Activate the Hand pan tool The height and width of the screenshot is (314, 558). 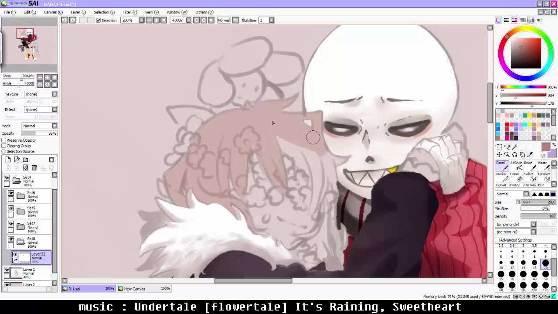point(522,154)
